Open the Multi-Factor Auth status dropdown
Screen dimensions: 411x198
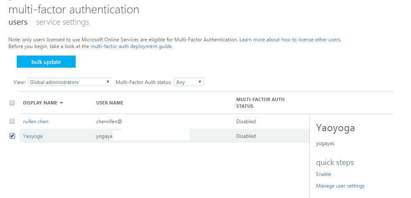pyautogui.click(x=189, y=82)
